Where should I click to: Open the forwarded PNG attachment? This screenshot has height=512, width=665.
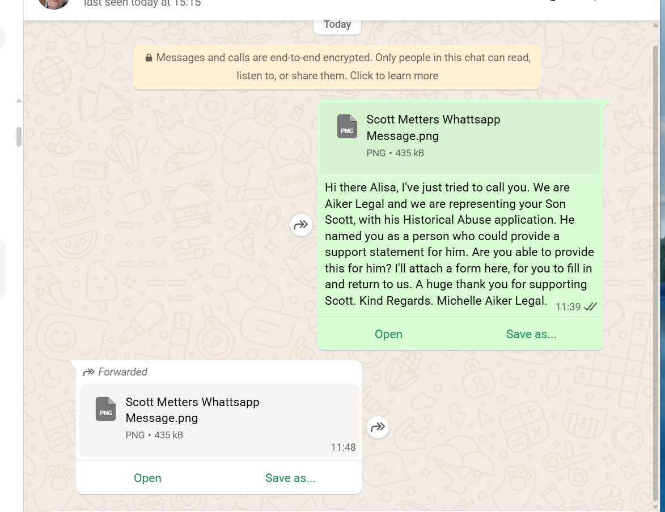(x=147, y=477)
